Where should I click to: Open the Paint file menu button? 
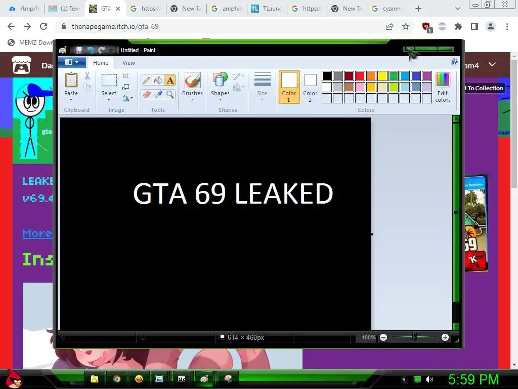pos(72,62)
